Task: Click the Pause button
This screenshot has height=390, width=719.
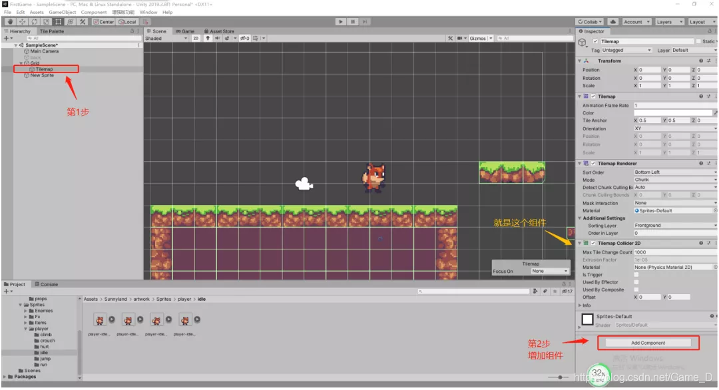Action: [x=353, y=21]
